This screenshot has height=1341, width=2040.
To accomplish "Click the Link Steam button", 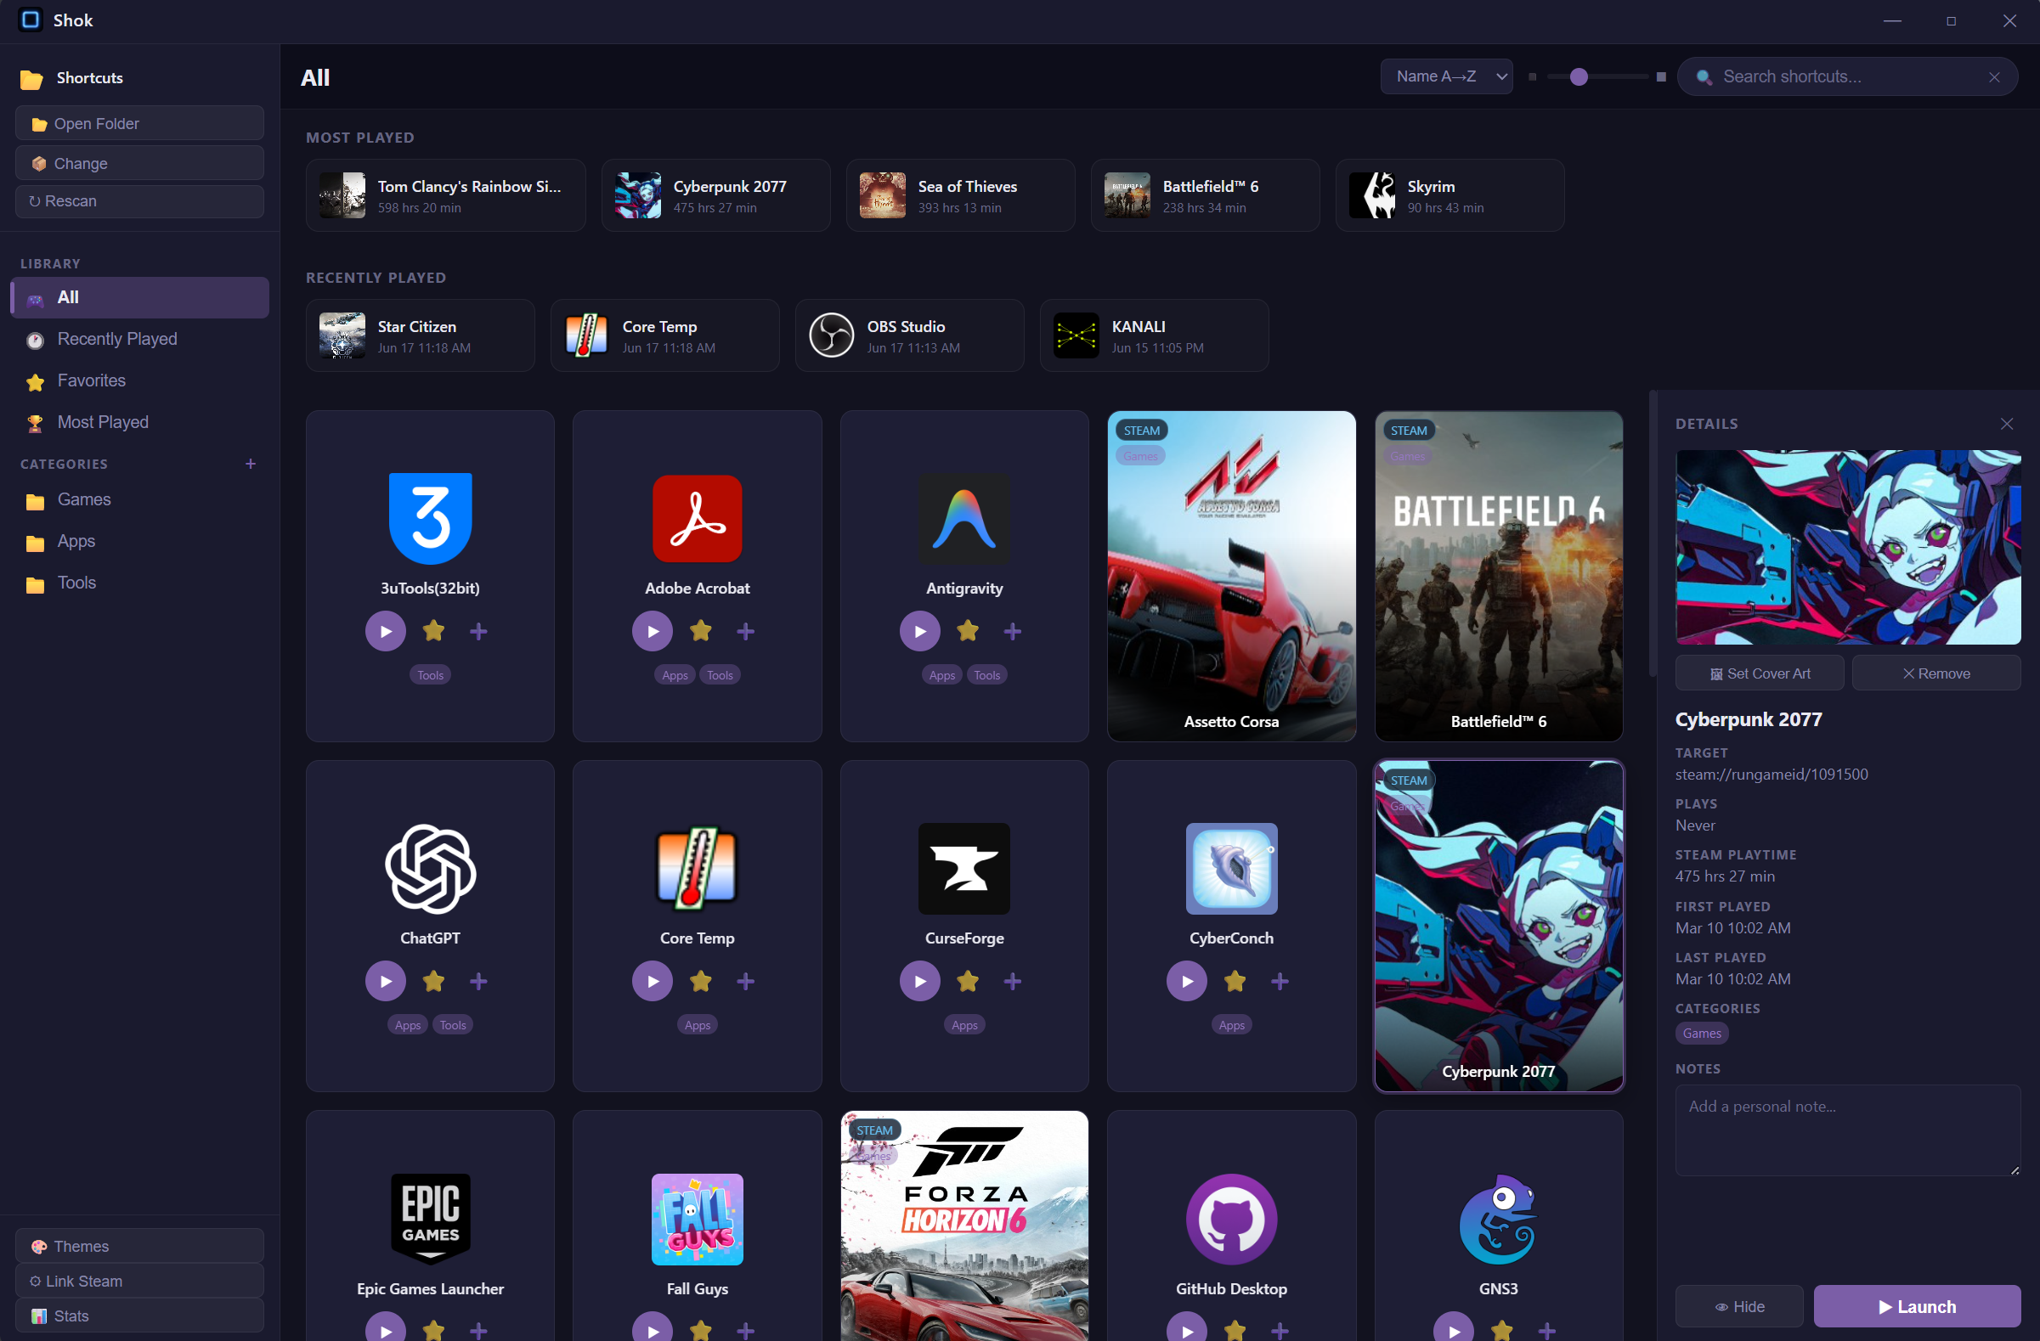I will point(139,1281).
